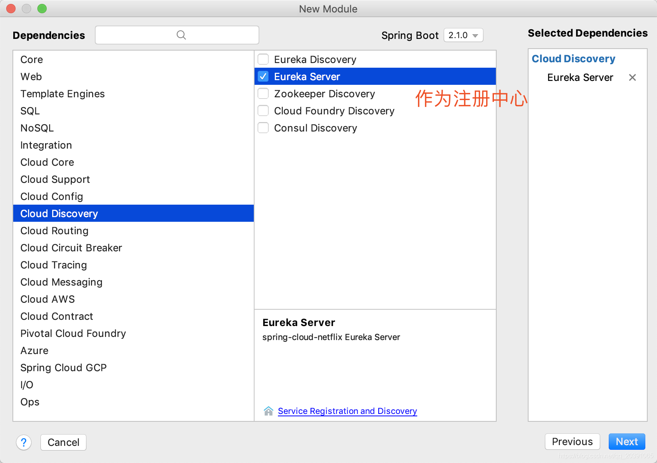This screenshot has width=657, height=463.
Task: Click the Zookeeper Discovery label
Action: [x=324, y=94]
